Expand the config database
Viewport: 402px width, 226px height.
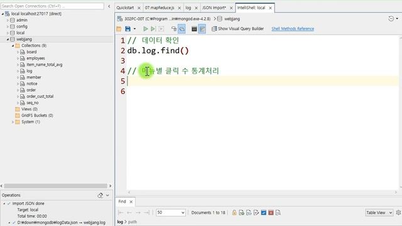8,26
